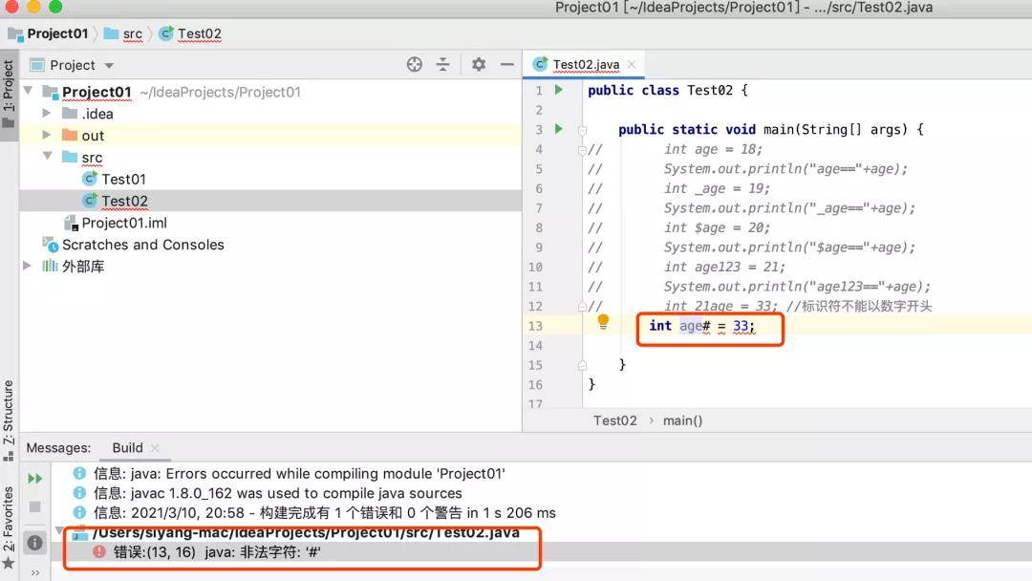Viewport: 1032px width, 581px height.
Task: Select Project01.iml file
Action: coord(124,223)
